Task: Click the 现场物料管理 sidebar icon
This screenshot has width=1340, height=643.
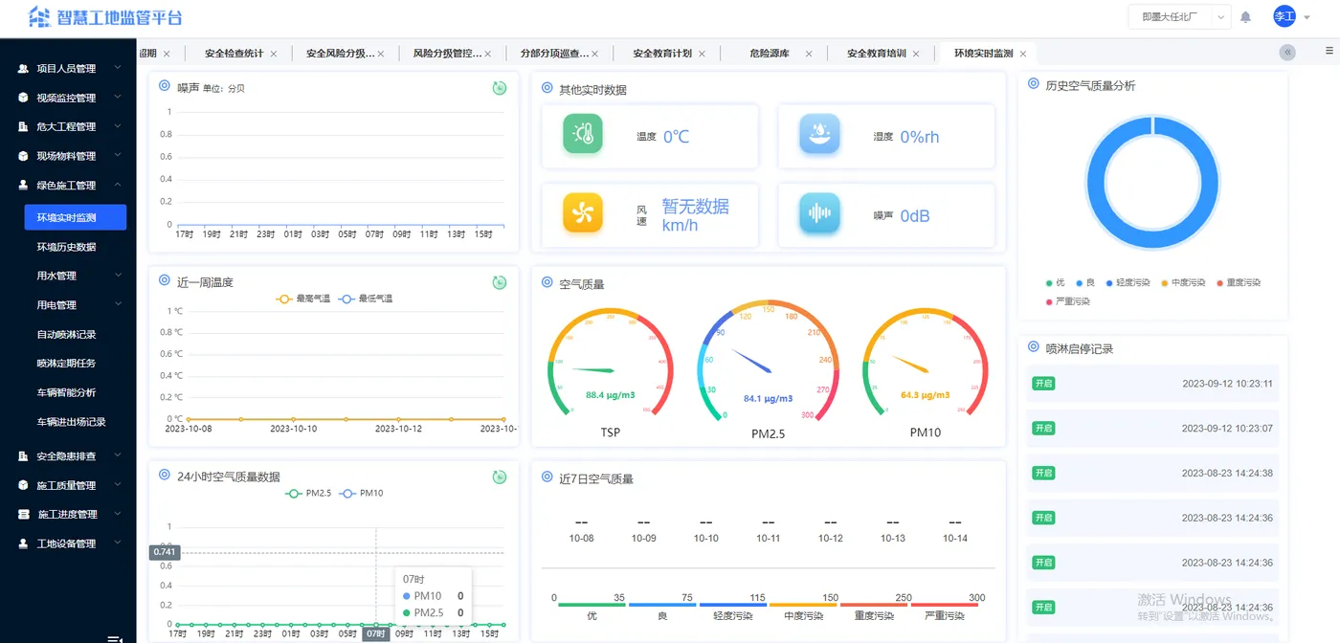Action: (23, 156)
